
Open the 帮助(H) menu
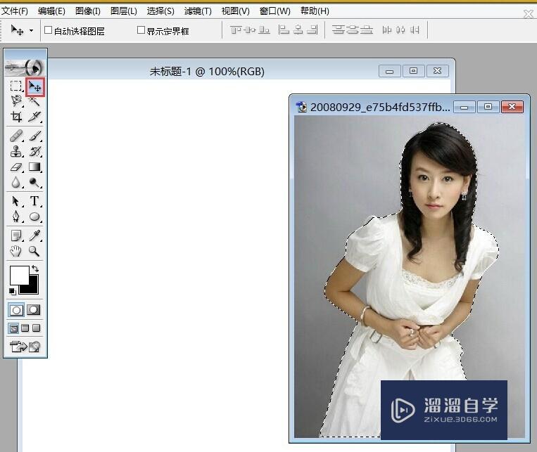[315, 11]
